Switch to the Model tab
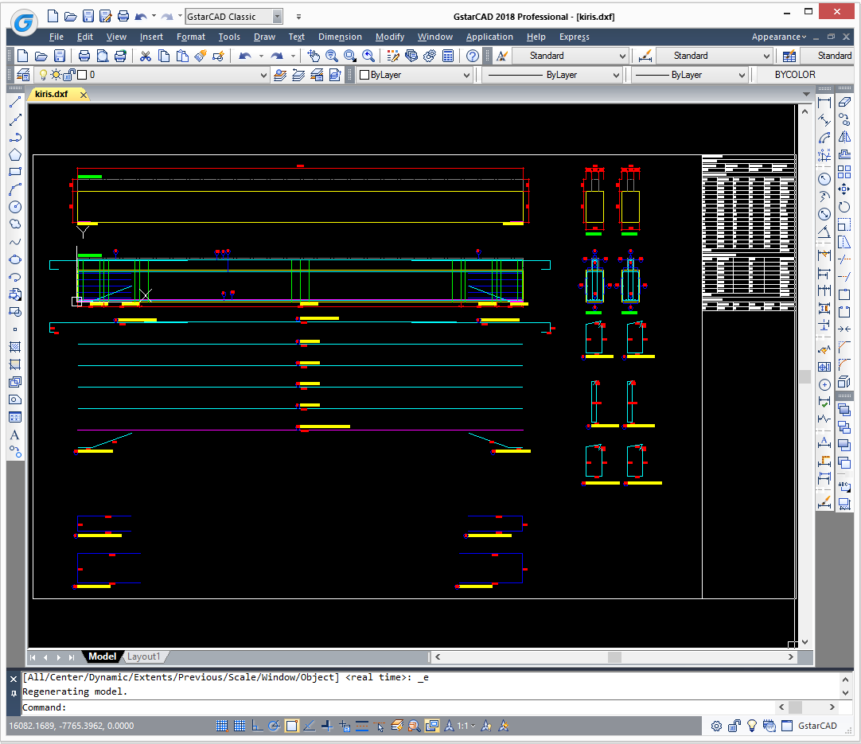The height and width of the screenshot is (744, 861). [102, 656]
